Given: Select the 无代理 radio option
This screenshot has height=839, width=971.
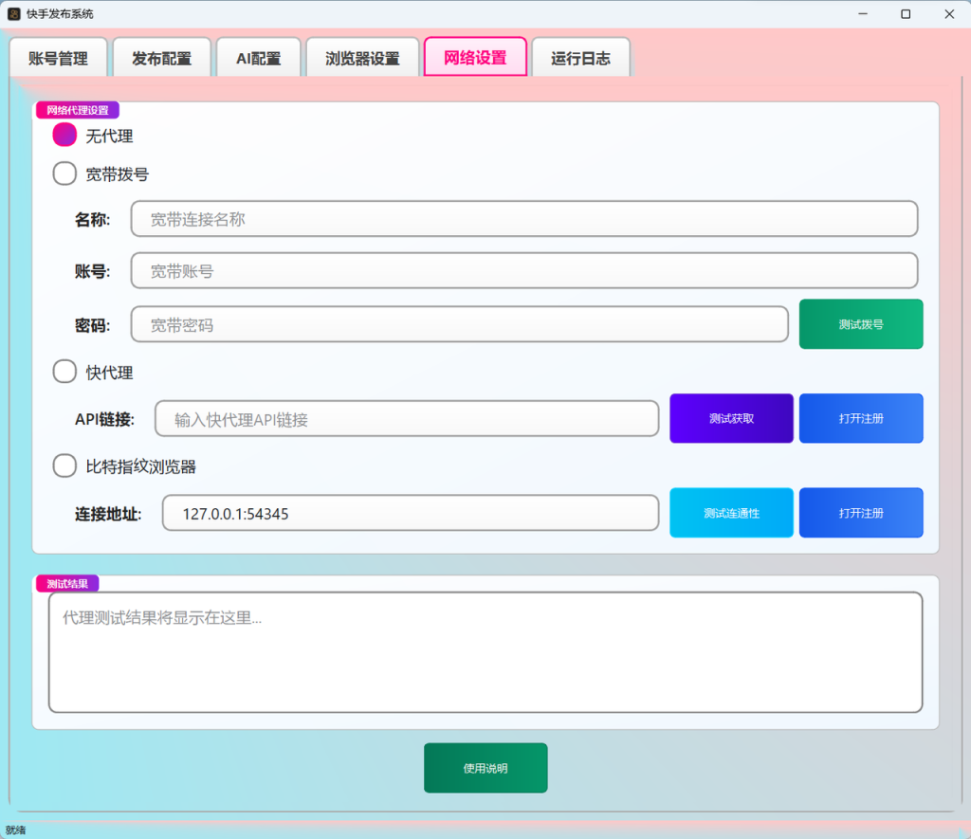Looking at the screenshot, I should tap(93, 135).
